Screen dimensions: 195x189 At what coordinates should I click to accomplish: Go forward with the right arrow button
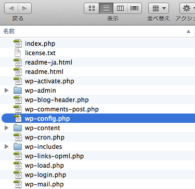tap(25, 8)
